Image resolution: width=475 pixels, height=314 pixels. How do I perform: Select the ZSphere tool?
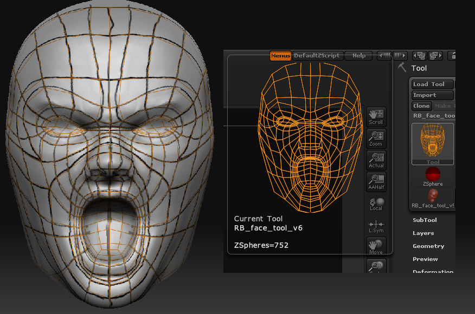click(x=433, y=176)
